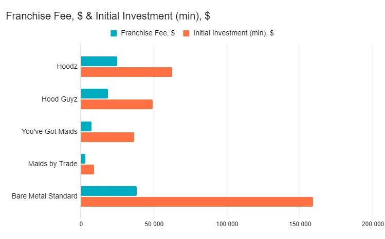Viewport: 385px width, 239px height.
Task: Click the Hoodz teal franchise fee bar
Action: click(x=99, y=61)
